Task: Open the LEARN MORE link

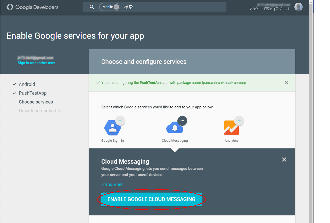Action: pos(112,185)
